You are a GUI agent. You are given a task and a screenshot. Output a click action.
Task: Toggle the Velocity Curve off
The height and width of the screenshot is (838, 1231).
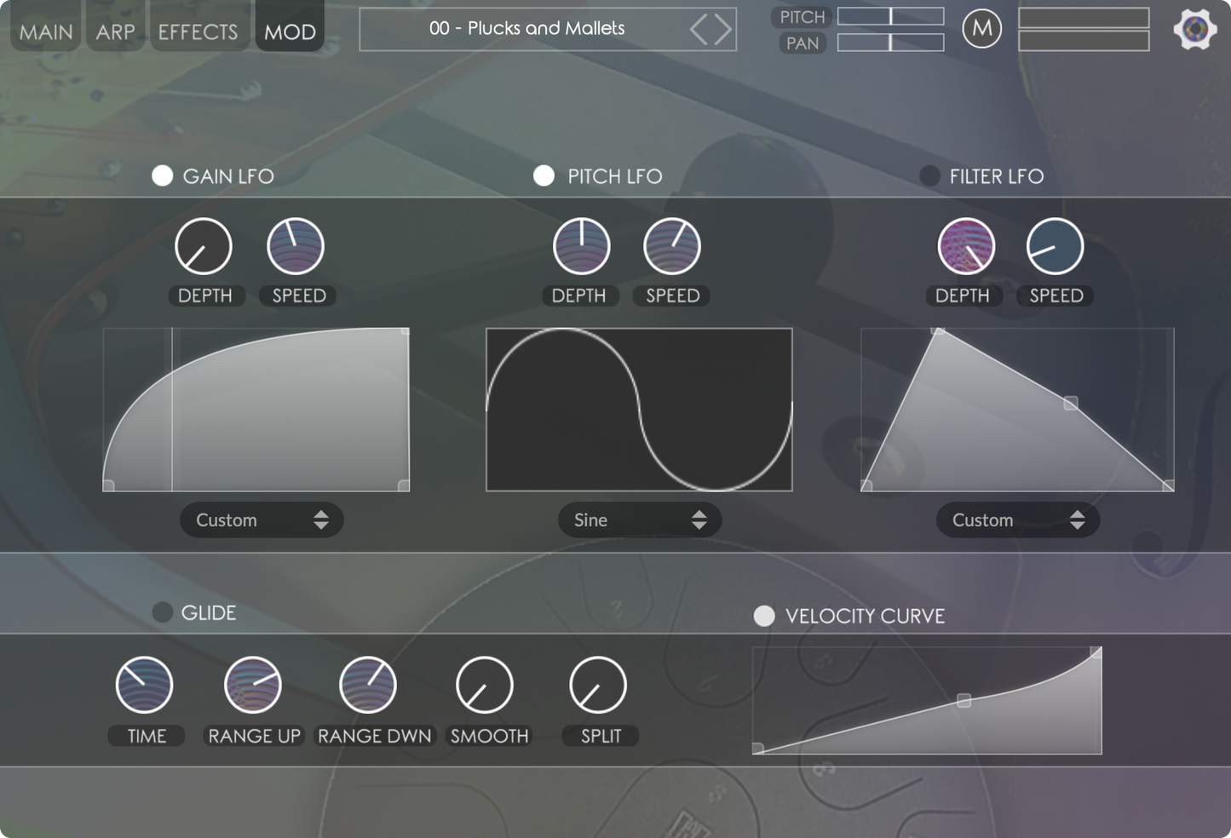coord(764,616)
